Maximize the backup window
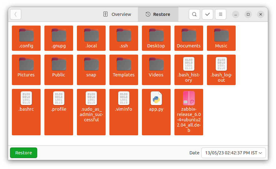The height and width of the screenshot is (169, 276). tap(248, 14)
